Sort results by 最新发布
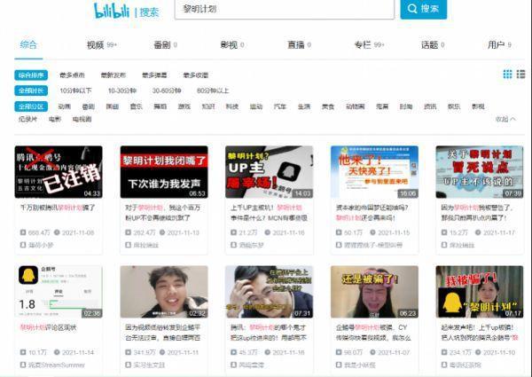 click(x=113, y=75)
